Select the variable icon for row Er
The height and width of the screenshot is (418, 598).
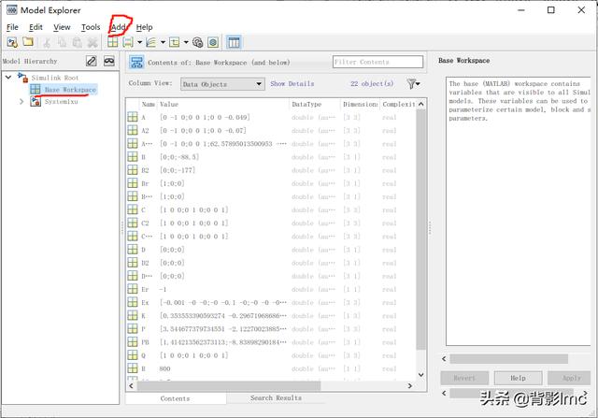(133, 289)
